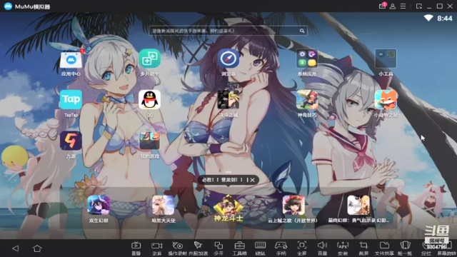Open the toolbox briefcase icon
Screen dimensions: 457x257
239,248
